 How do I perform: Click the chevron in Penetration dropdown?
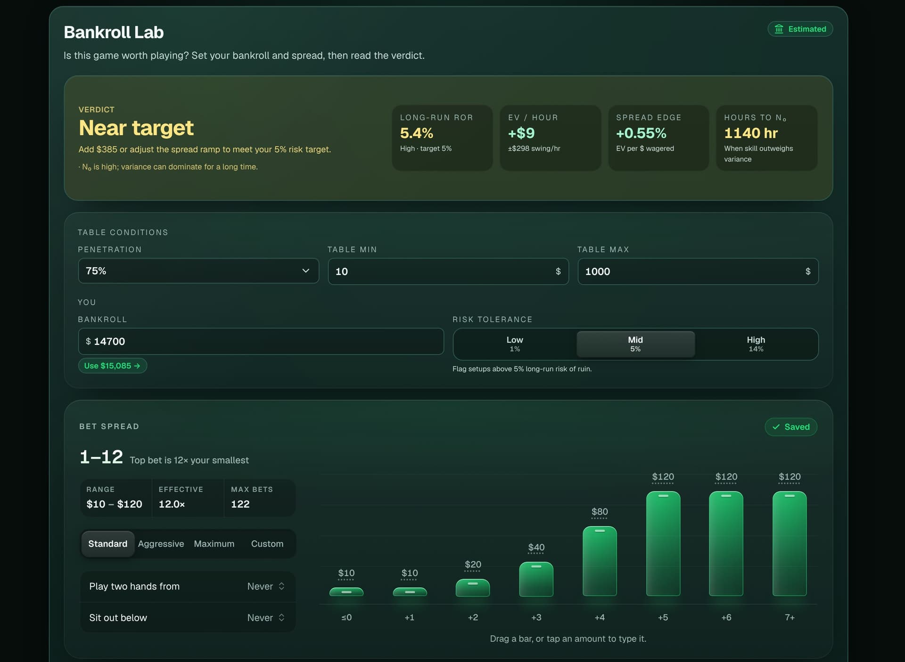click(x=305, y=271)
